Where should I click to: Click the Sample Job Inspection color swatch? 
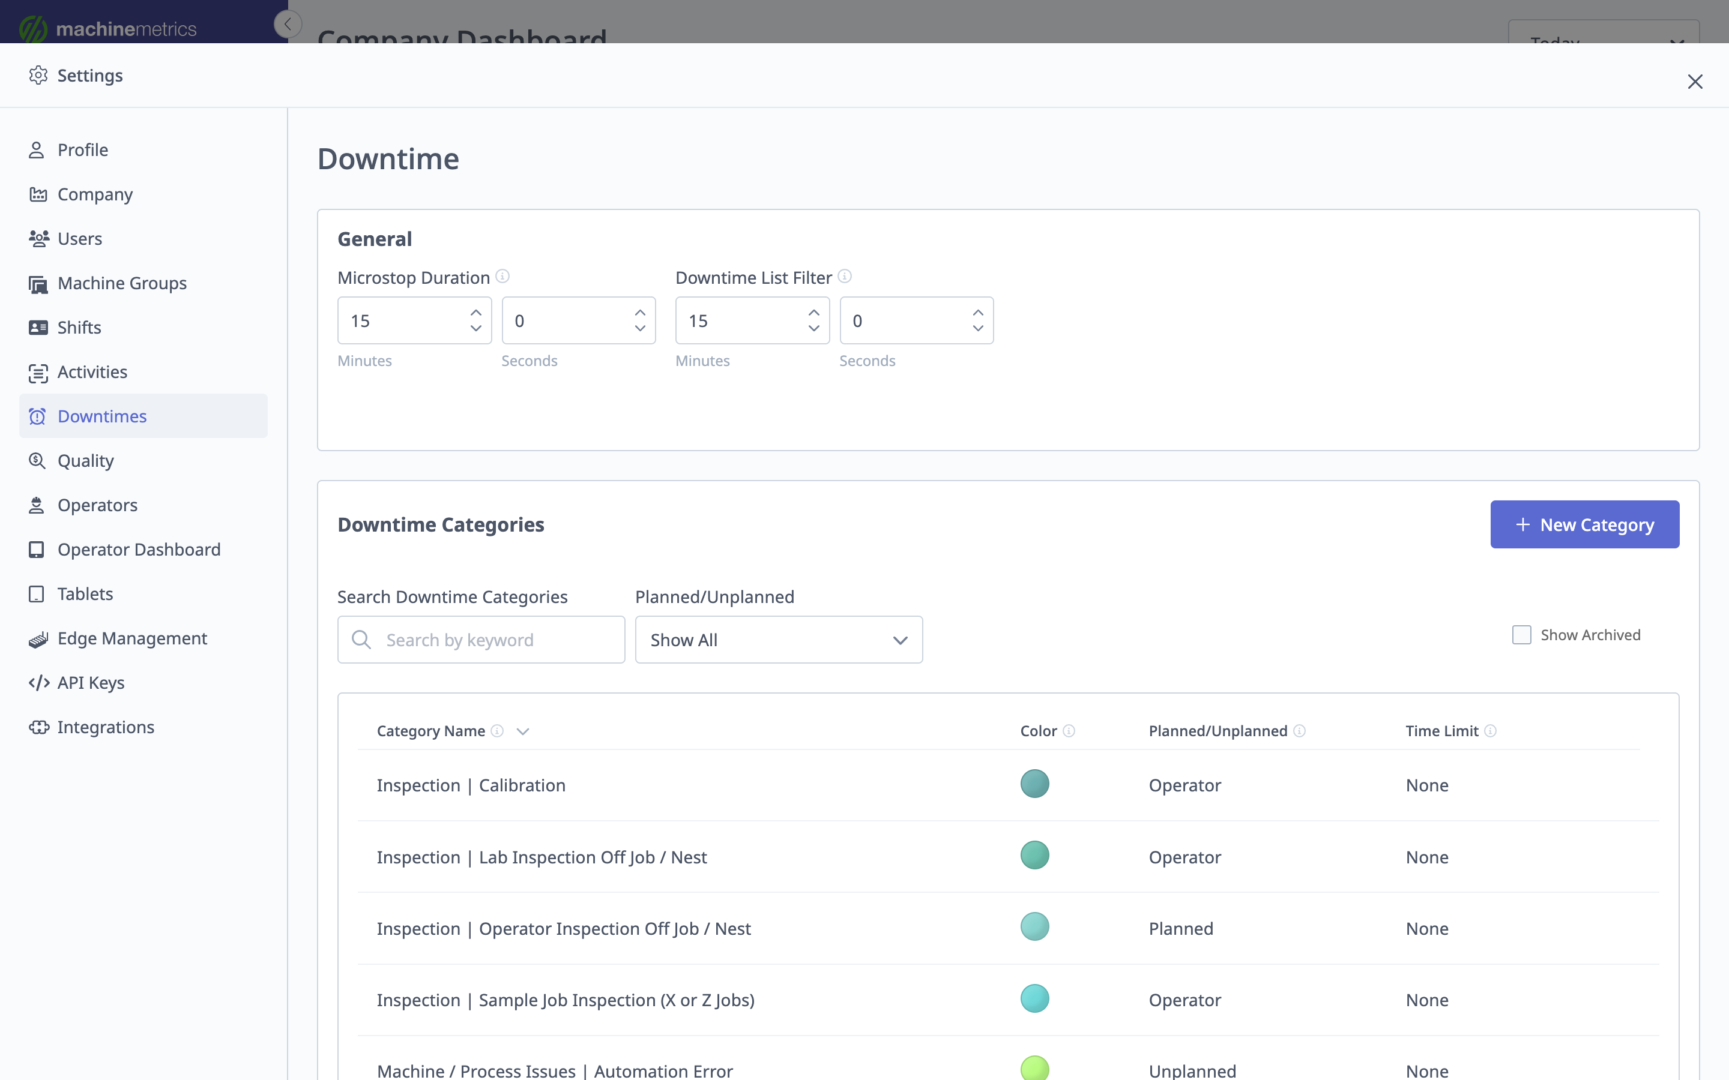[1034, 998]
